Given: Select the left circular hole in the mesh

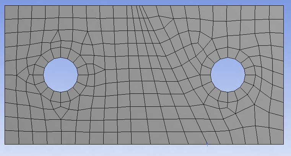Looking at the screenshot, I should [60, 75].
